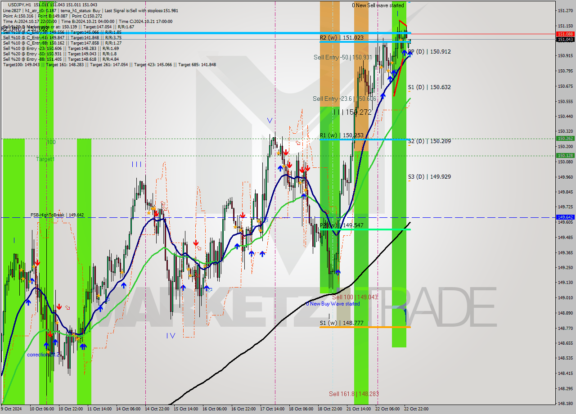This screenshot has width=576, height=414.
Task: Click the 'P (w) | 149.547' pivot label
Action: pyautogui.click(x=342, y=225)
